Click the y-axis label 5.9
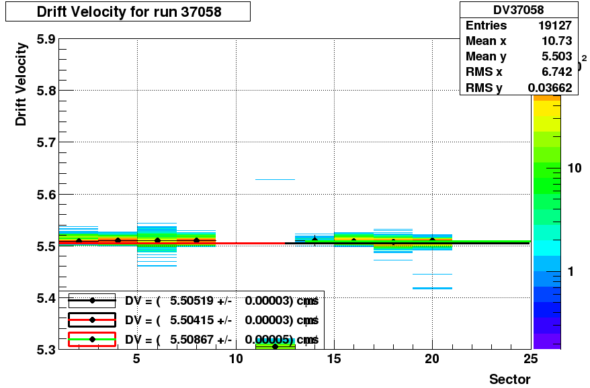The width and height of the screenshot is (590, 388). tap(46, 39)
